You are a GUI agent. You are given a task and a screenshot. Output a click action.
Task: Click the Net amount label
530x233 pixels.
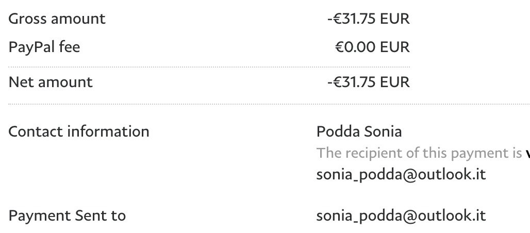pyautogui.click(x=51, y=82)
